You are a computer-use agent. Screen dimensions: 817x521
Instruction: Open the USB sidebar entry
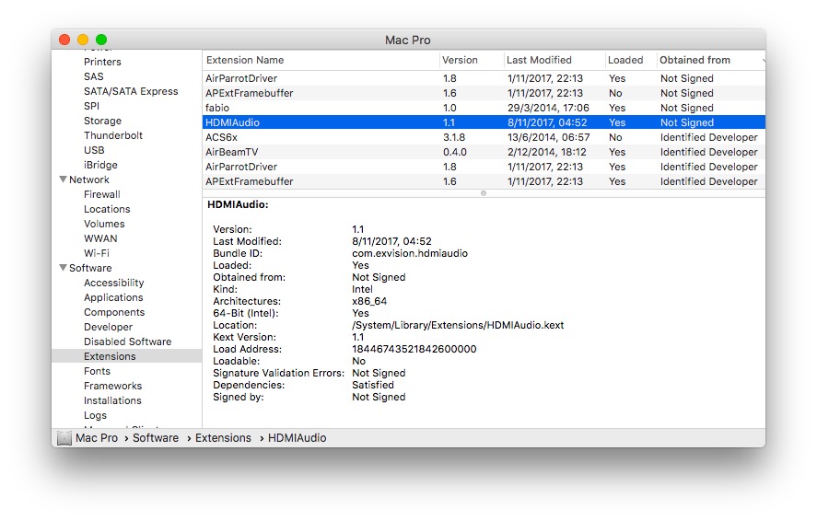(x=94, y=150)
